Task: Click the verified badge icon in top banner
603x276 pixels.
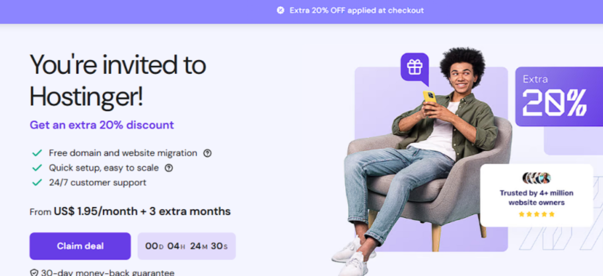Action: click(x=280, y=11)
